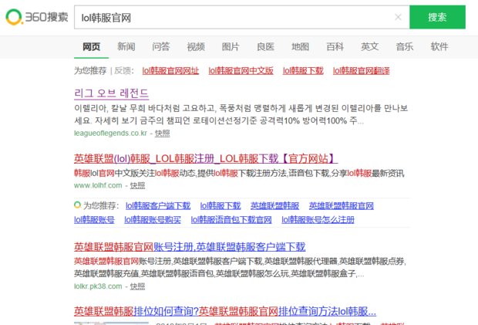Image resolution: width=478 pixels, height=325 pixels.
Task: Click the green 搜索 button
Action: coord(437,17)
